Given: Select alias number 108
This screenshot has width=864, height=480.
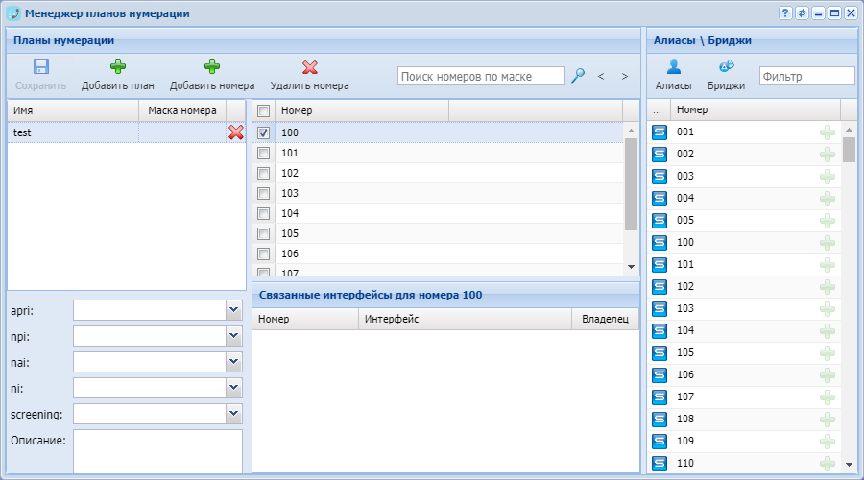Looking at the screenshot, I should 685,419.
